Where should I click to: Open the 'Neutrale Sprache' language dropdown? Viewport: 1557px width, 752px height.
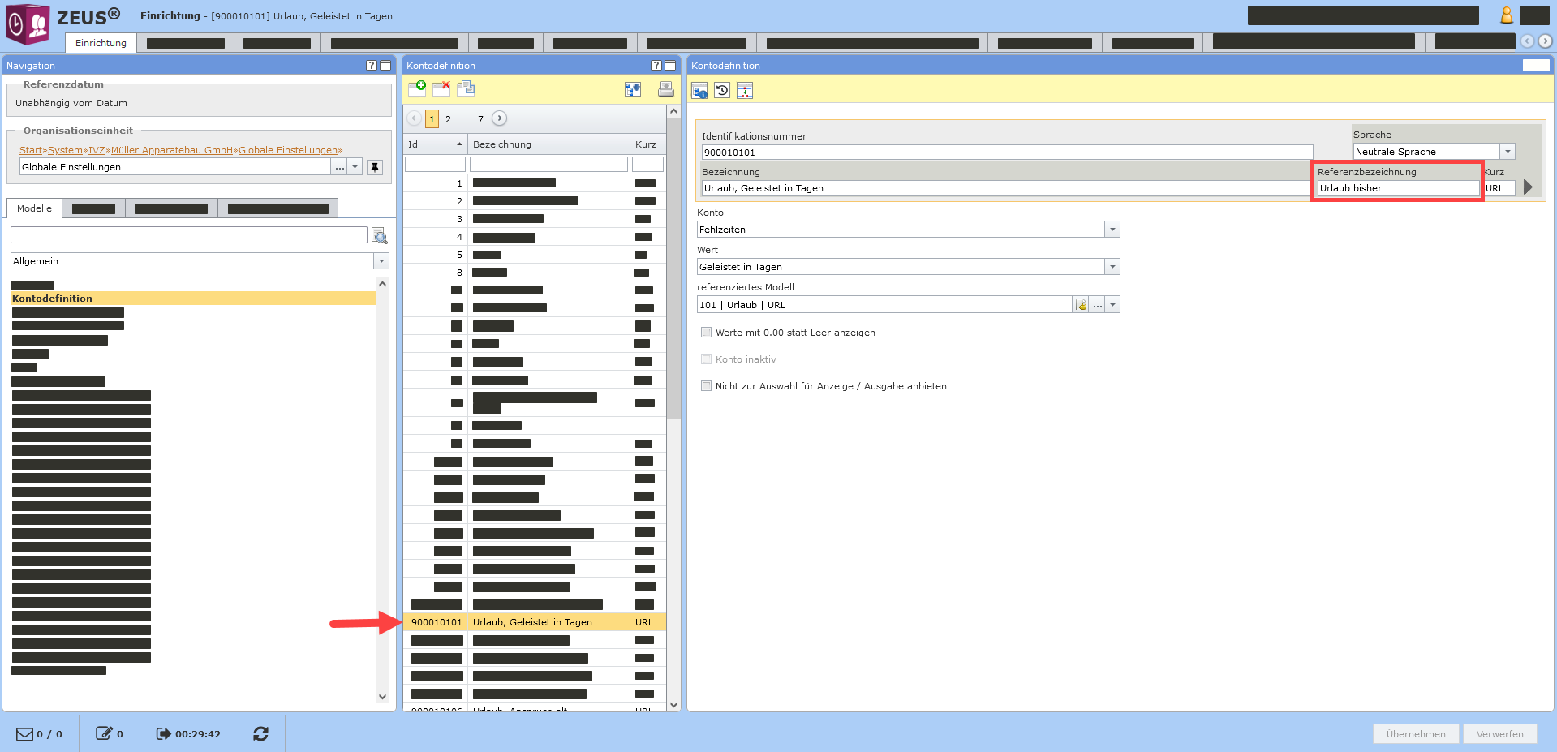1507,152
